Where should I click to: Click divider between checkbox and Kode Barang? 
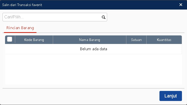(15, 40)
